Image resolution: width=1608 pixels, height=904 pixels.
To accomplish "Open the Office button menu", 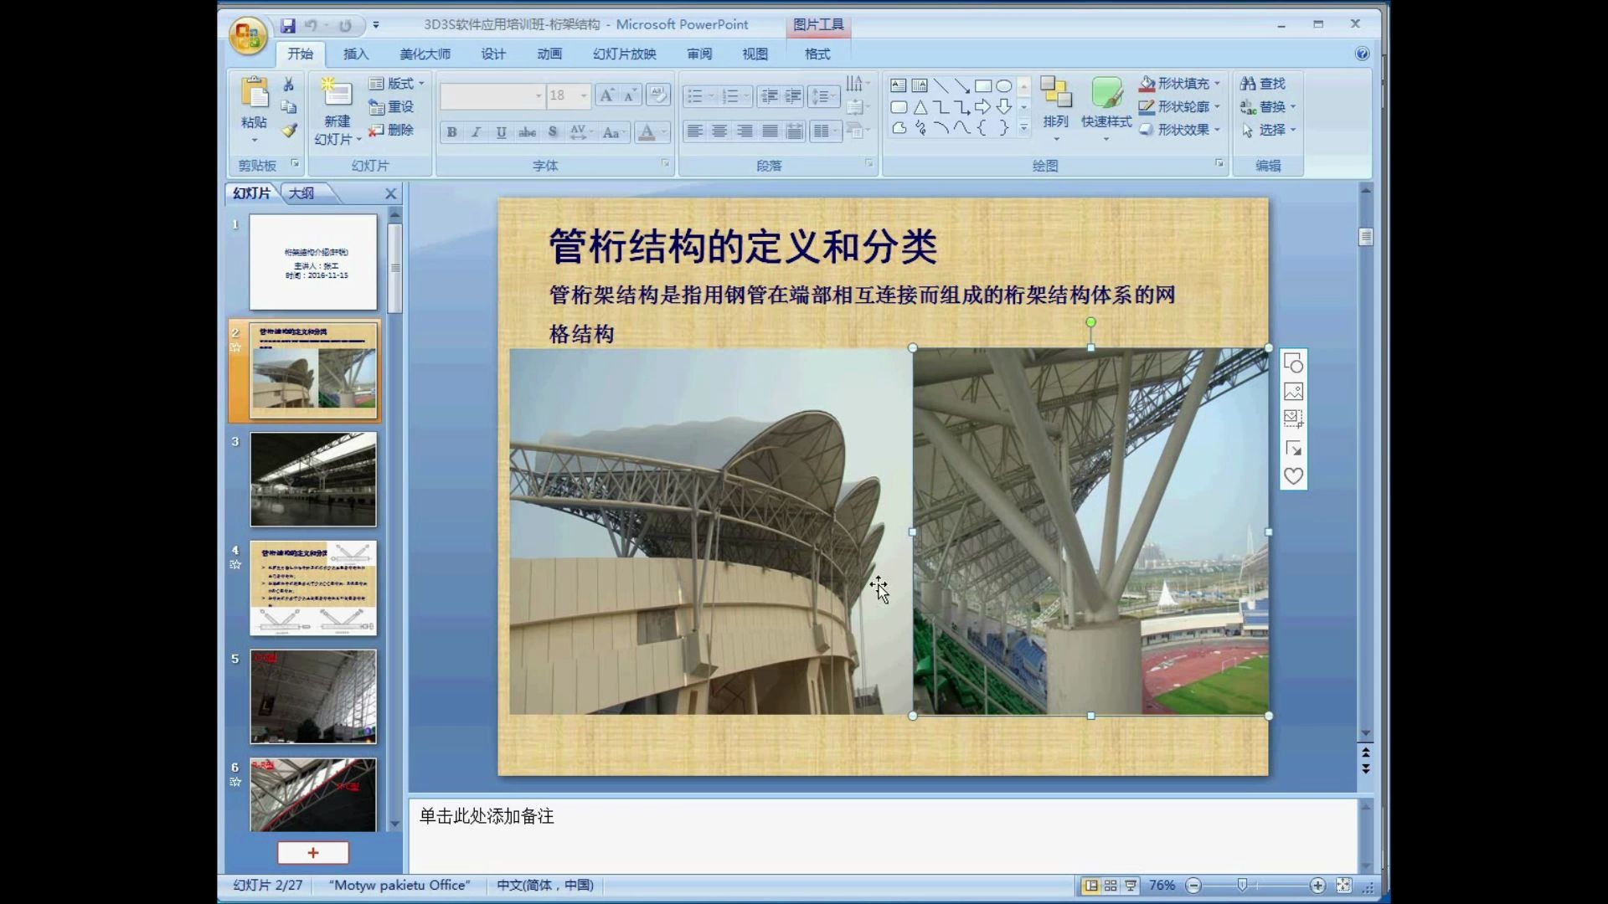I will tap(247, 35).
